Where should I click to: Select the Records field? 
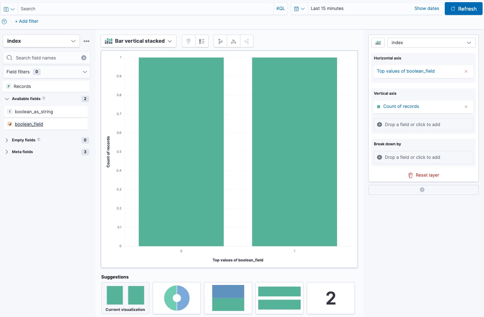click(x=46, y=86)
